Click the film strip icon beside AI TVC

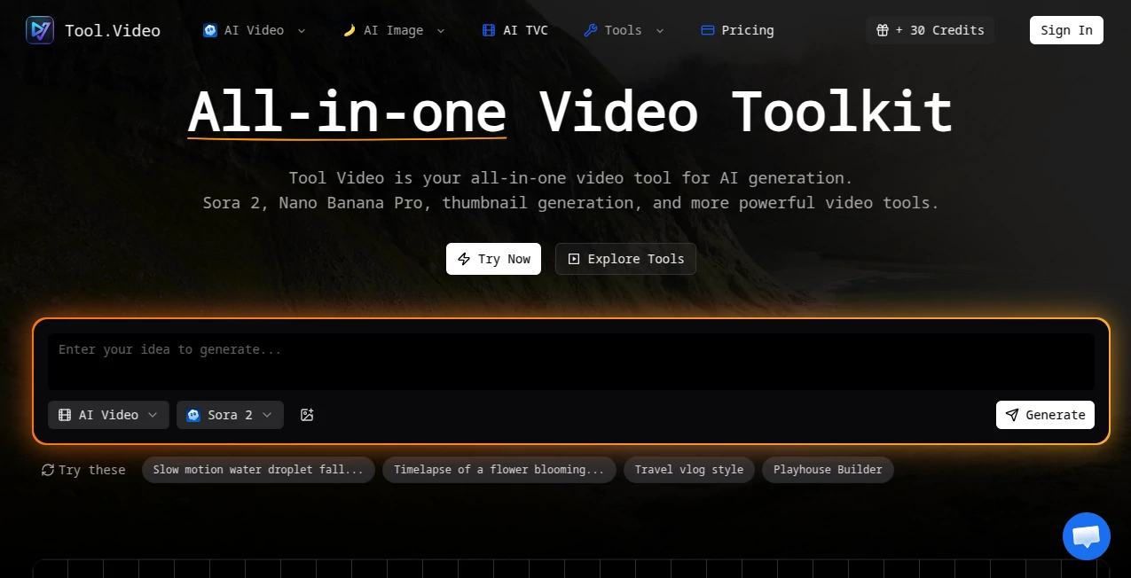click(x=489, y=30)
